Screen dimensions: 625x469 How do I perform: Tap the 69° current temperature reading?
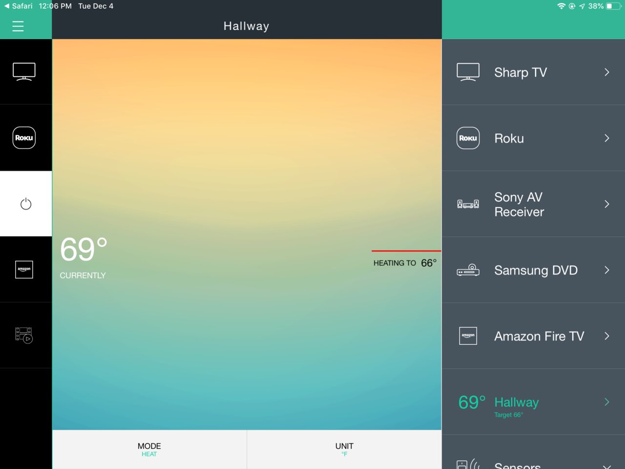click(x=83, y=250)
